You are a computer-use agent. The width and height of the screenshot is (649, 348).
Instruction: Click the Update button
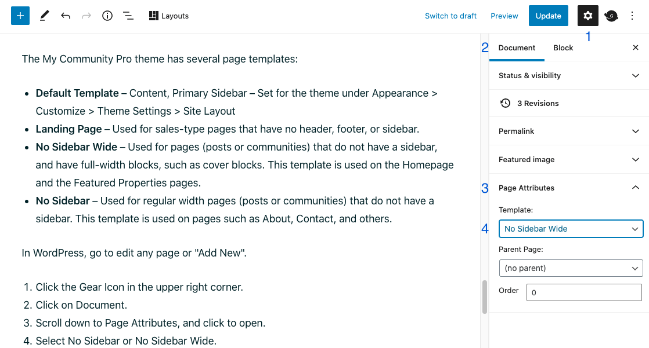point(548,16)
